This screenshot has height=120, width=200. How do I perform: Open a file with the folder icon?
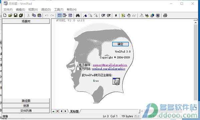click(10, 15)
